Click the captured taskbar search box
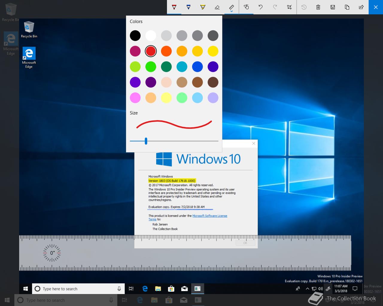Image resolution: width=383 pixels, height=306 pixels. tap(78, 289)
